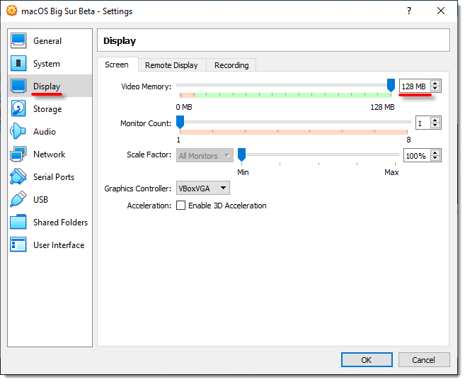
Task: Click the Display screen icon in sidebar
Action: point(18,86)
